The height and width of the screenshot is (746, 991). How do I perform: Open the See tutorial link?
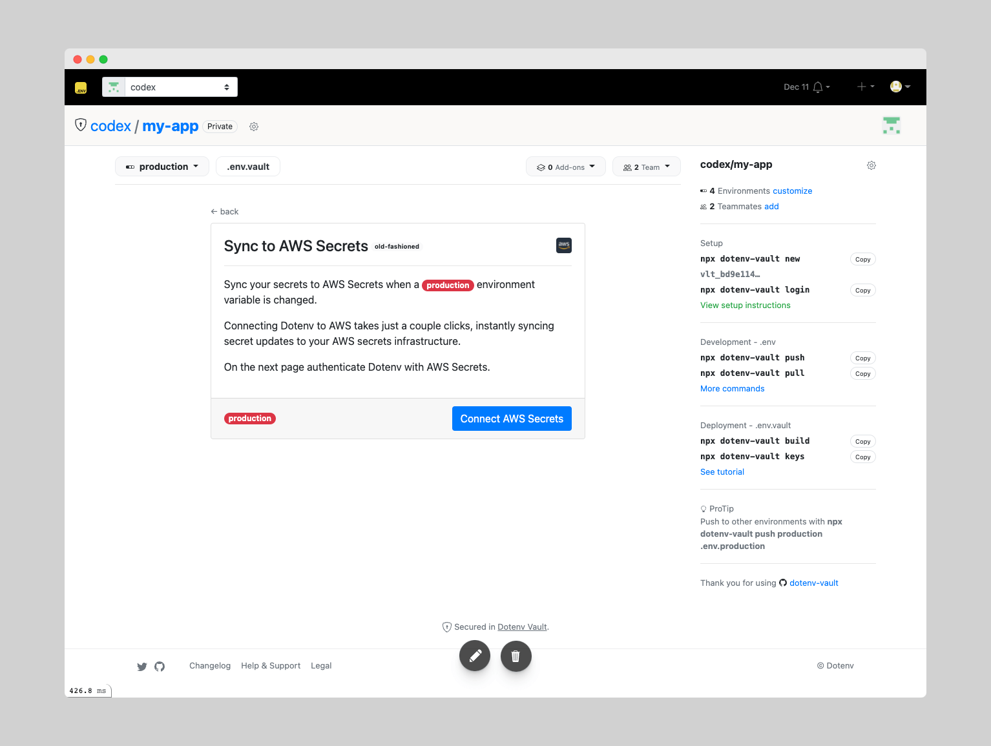[722, 471]
